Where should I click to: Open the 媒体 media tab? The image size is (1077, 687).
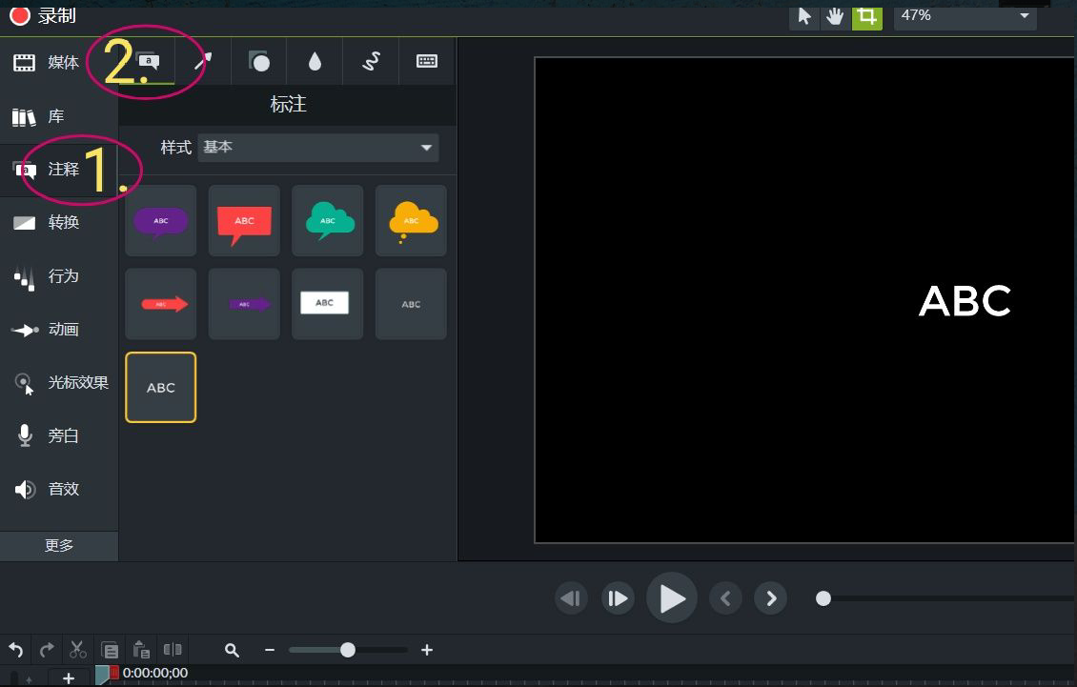59,63
